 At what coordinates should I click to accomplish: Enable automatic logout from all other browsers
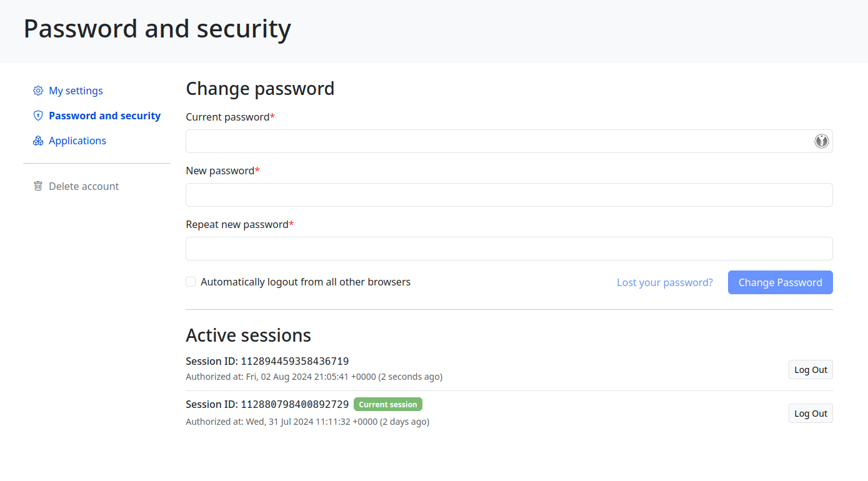click(x=191, y=282)
